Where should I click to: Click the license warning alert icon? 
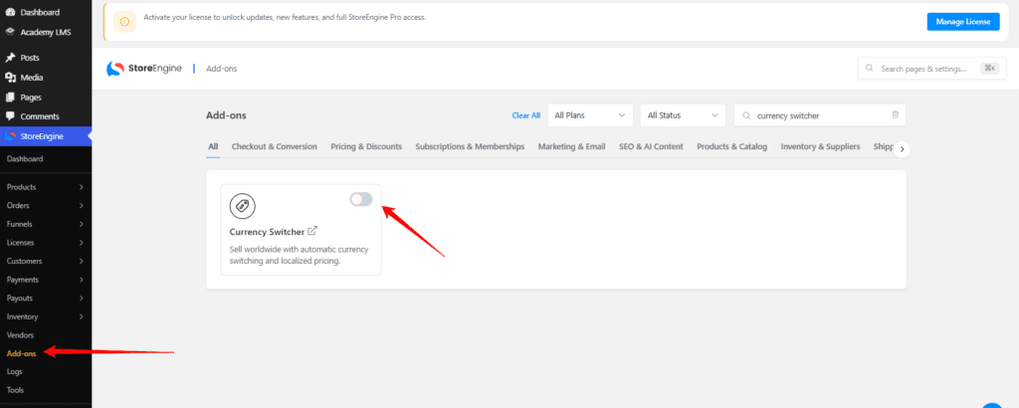pyautogui.click(x=124, y=22)
